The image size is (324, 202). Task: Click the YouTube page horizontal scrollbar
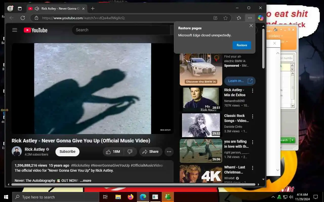pyautogui.click(x=133, y=185)
